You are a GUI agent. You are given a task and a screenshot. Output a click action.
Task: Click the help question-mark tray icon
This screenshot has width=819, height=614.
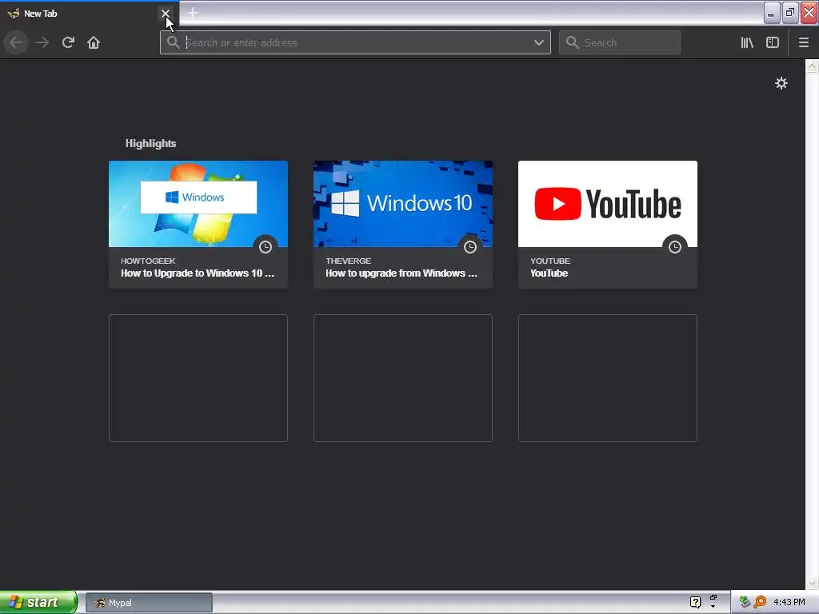(695, 602)
